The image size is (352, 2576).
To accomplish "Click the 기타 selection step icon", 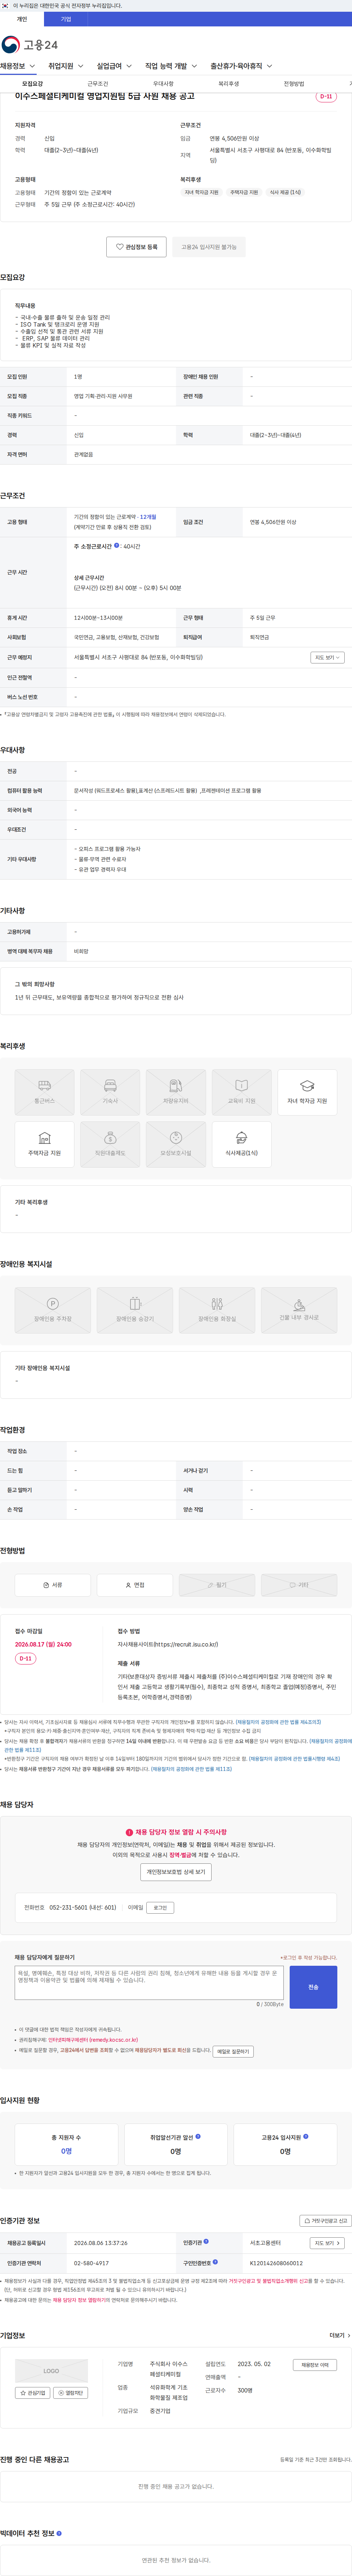I will click(x=299, y=1585).
